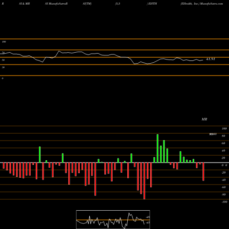
Task: Click the 48 label inside the mini chart
Action: coord(148,217)
